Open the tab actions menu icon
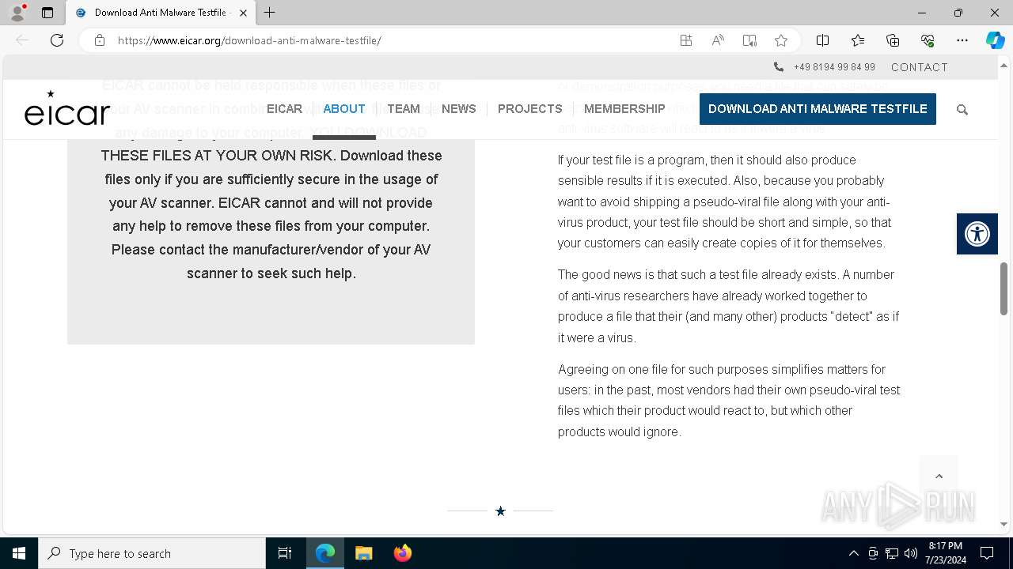The height and width of the screenshot is (569, 1013). pos(47,13)
